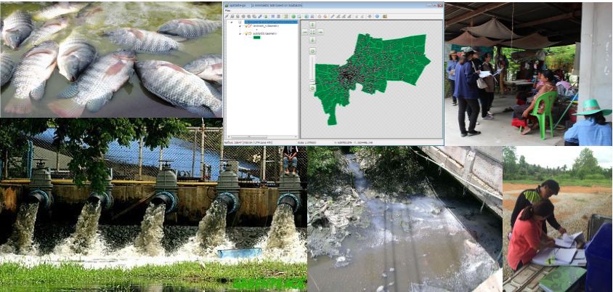
Task: Click the zoom out button below slider
Action: (x=312, y=88)
